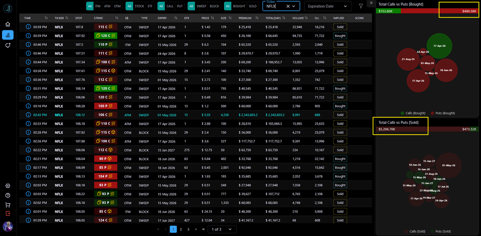The width and height of the screenshot is (481, 236).
Task: Sort by STRIKE column arrows
Action: (117, 18)
